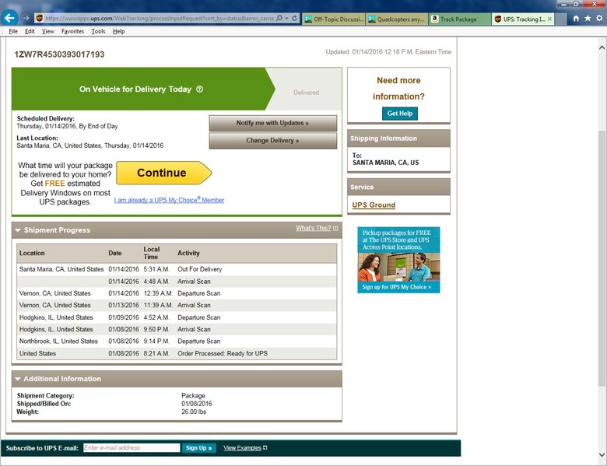Switch to the Track Package tab
Viewport: 607px width, 466px height.
(x=460, y=19)
